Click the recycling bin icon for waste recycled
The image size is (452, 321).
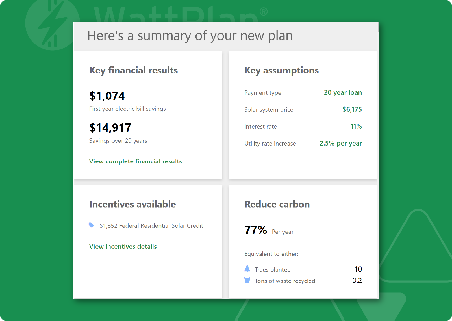click(247, 280)
